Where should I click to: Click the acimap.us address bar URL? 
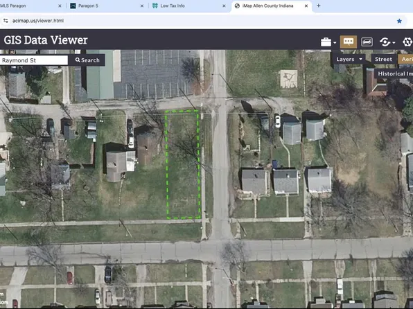(38, 21)
